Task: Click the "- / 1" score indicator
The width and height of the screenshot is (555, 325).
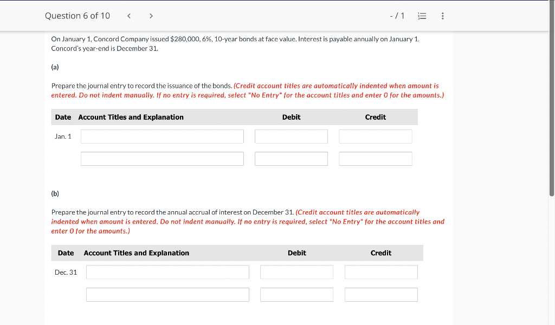Action: [397, 16]
